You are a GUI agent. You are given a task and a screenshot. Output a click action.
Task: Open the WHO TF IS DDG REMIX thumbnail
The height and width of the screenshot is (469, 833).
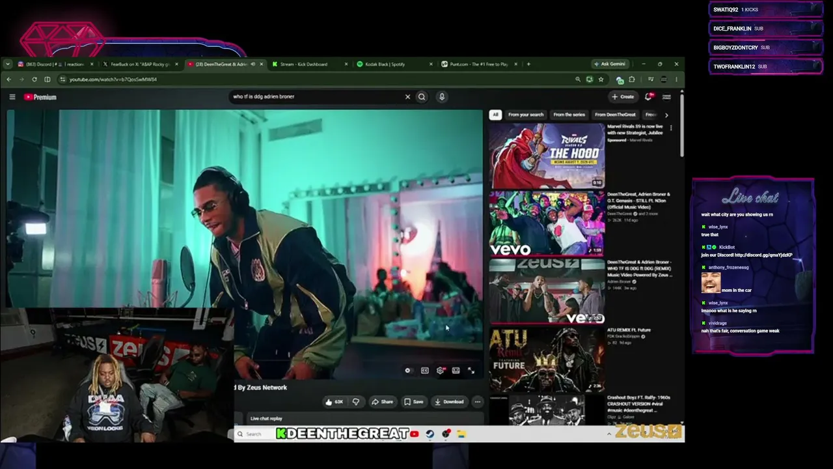coord(547,291)
